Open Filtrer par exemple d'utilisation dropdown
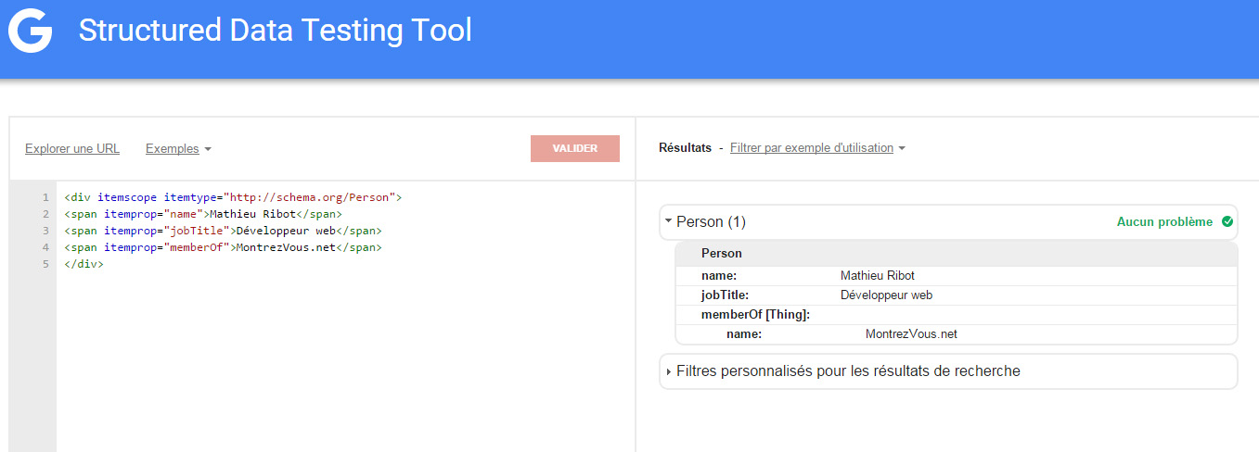The height and width of the screenshot is (452, 1259). click(x=817, y=148)
